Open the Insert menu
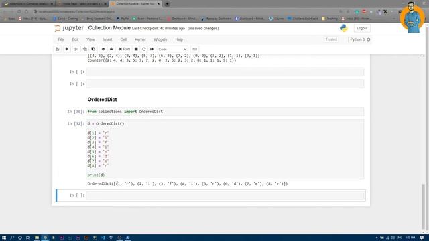Screen dimensions: 429x241 [x=107, y=39]
